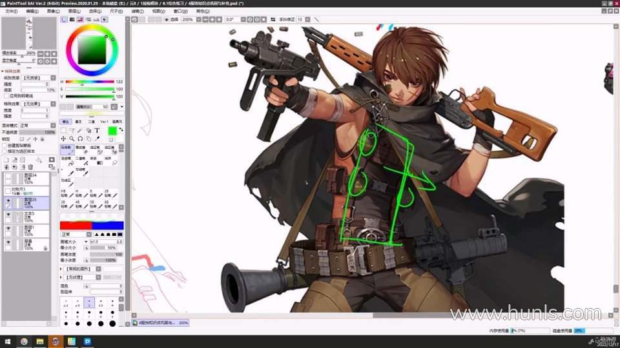Show the RGB slider panel
Viewport: 620px width, 348px height.
(x=72, y=19)
